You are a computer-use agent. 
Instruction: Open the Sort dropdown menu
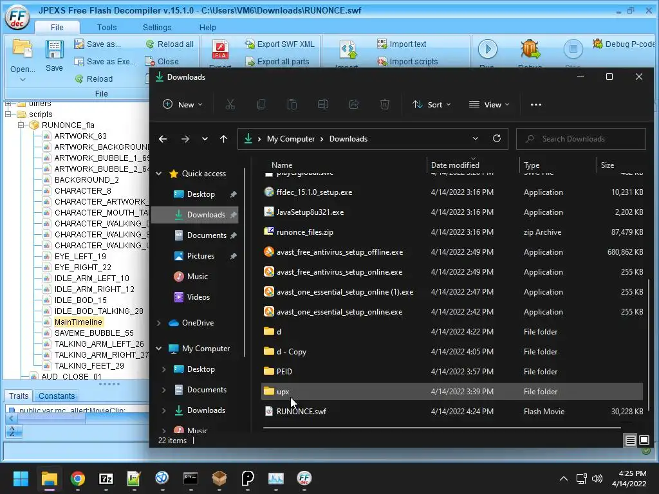pyautogui.click(x=432, y=104)
